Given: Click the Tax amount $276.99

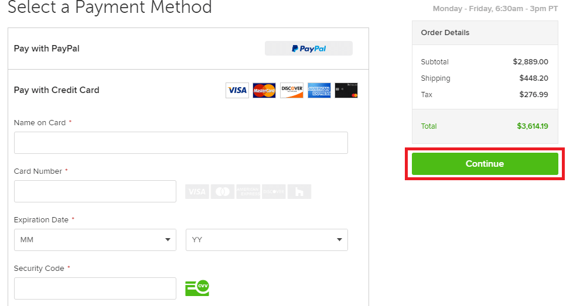Looking at the screenshot, I should [x=534, y=94].
